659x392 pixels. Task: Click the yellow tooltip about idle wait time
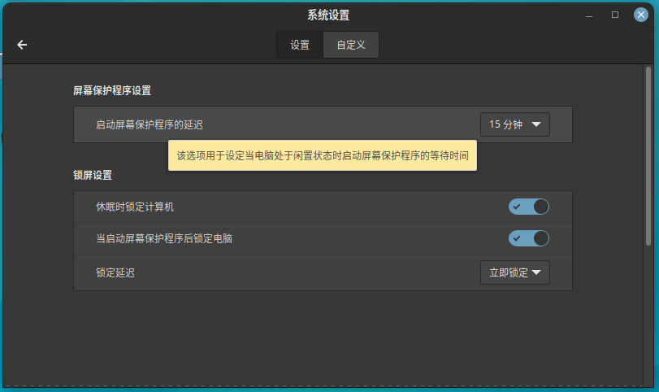click(x=322, y=155)
